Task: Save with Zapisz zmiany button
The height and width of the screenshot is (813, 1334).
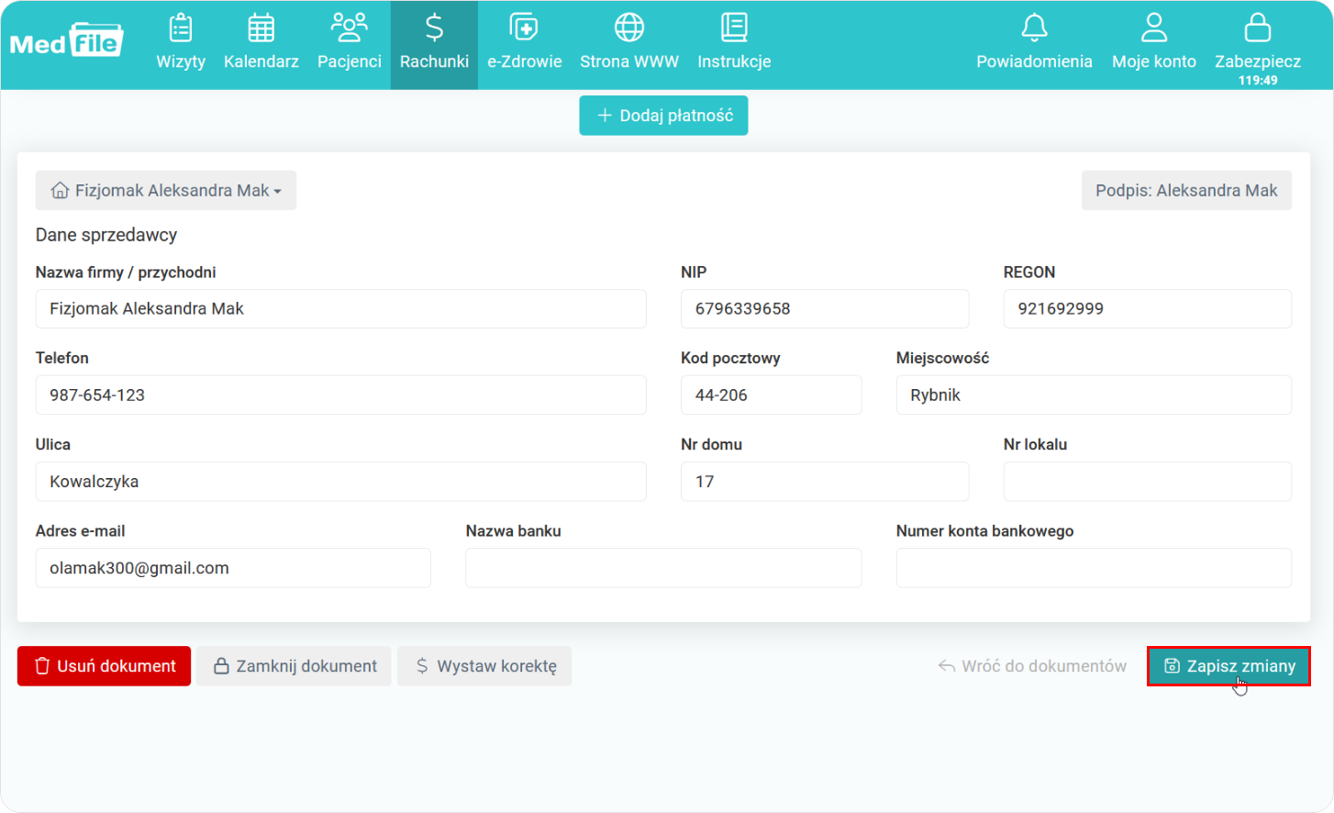Action: tap(1228, 666)
